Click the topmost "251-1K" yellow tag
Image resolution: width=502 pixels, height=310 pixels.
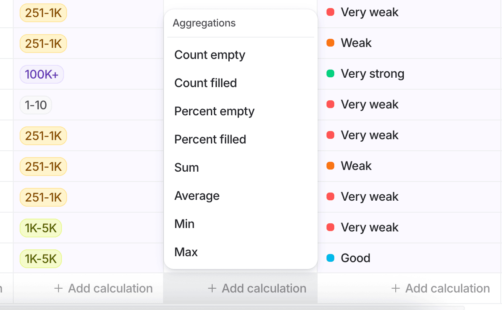pos(43,13)
